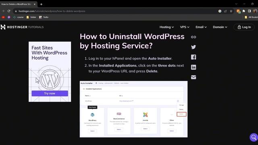Expand the Domain menu

[220, 27]
